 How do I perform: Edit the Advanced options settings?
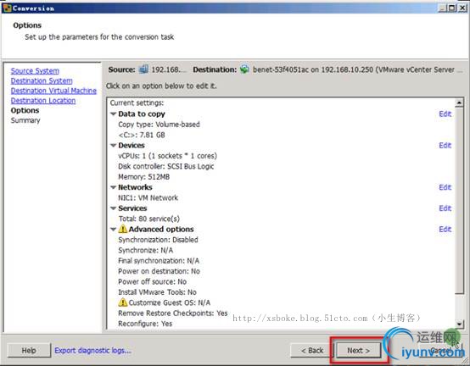445,229
